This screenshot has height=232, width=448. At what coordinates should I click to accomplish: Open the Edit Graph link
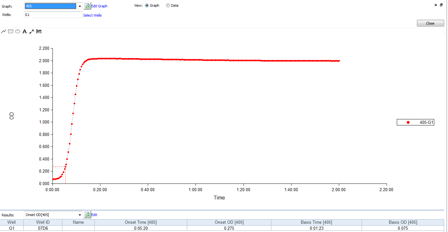click(x=99, y=6)
